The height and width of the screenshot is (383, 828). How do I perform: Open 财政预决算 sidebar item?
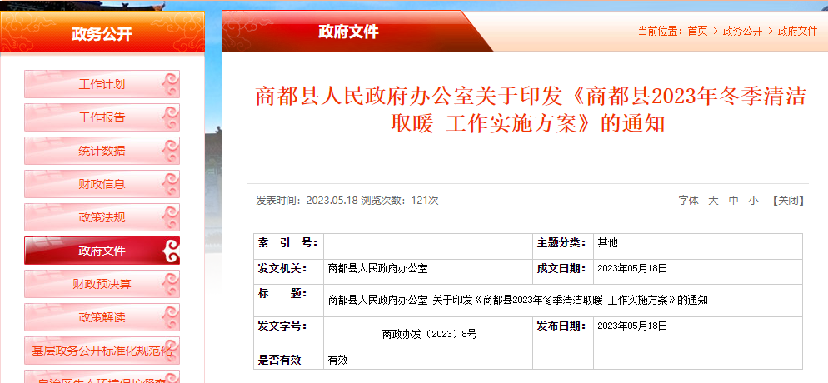pyautogui.click(x=102, y=284)
